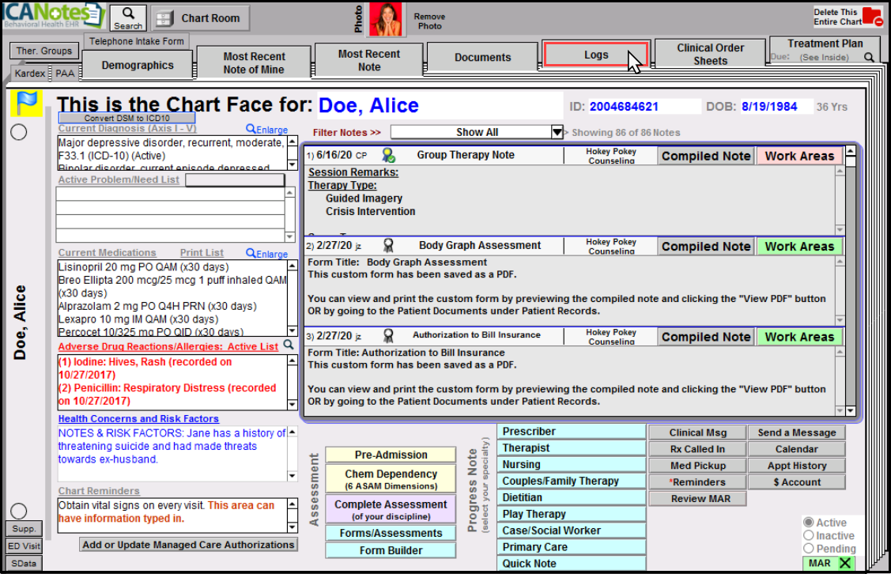Open the Demographics tab
Viewport: 891px width, 574px height.
point(138,66)
